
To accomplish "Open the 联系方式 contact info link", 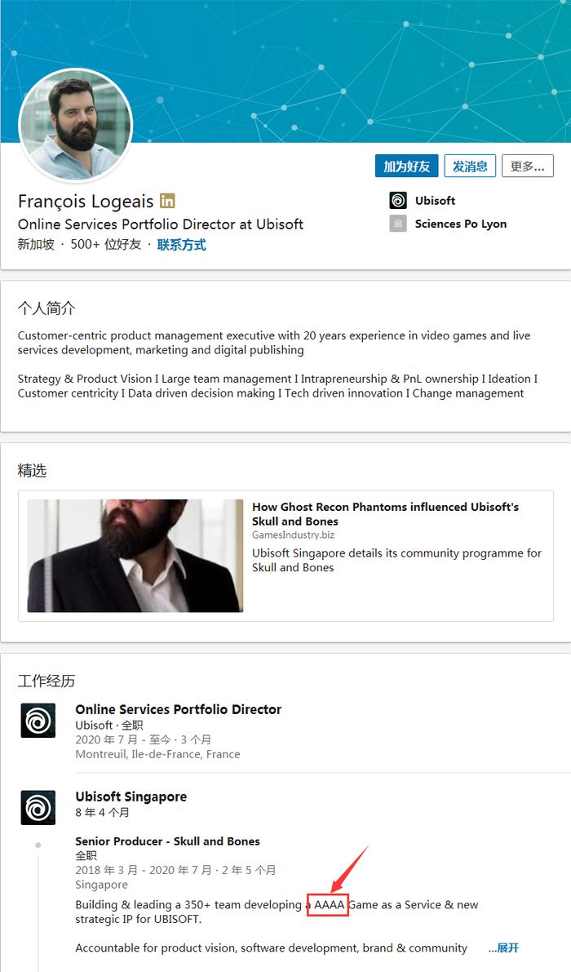I will tap(182, 245).
